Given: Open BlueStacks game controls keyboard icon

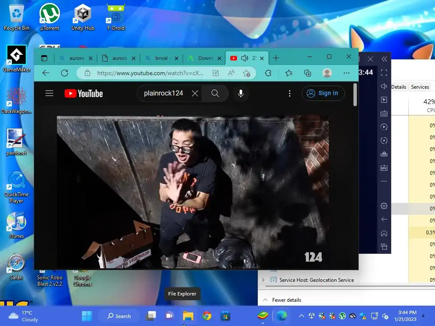Looking at the screenshot, I should coord(384,113).
